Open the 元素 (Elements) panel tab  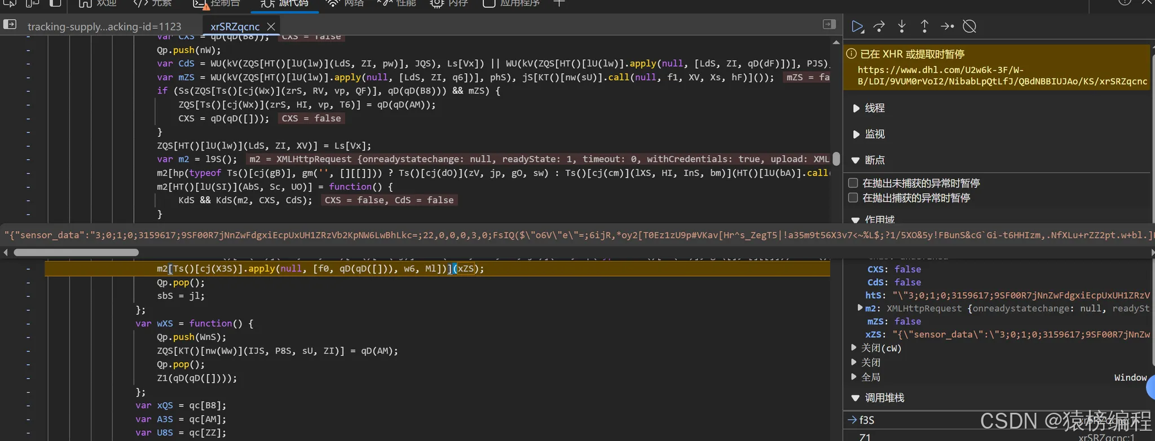point(153,3)
